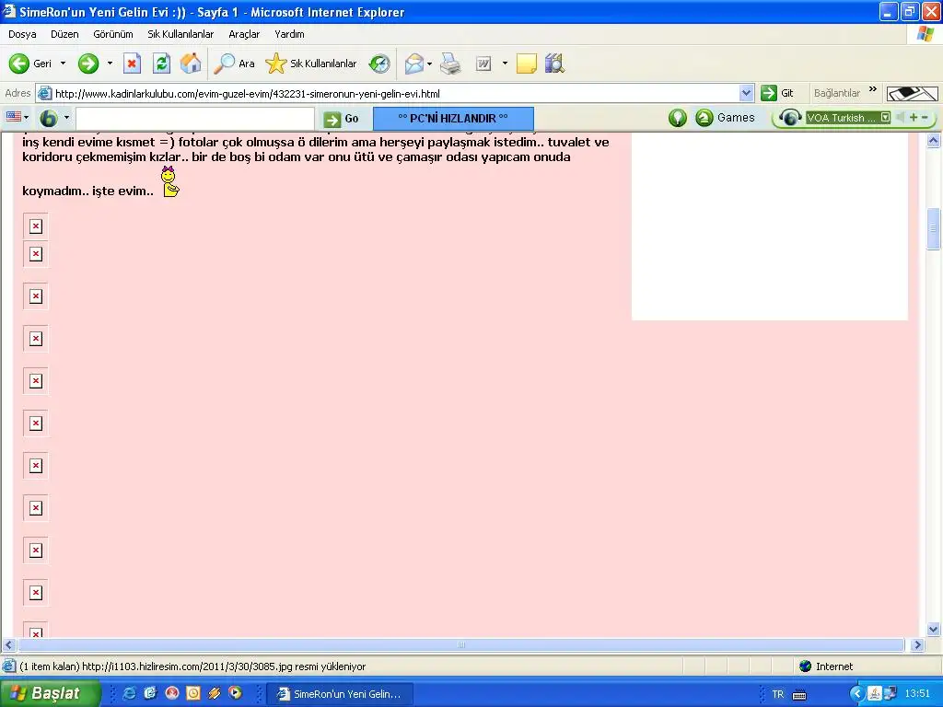Open the Araçlar menu
The width and height of the screenshot is (943, 707).
point(244,34)
